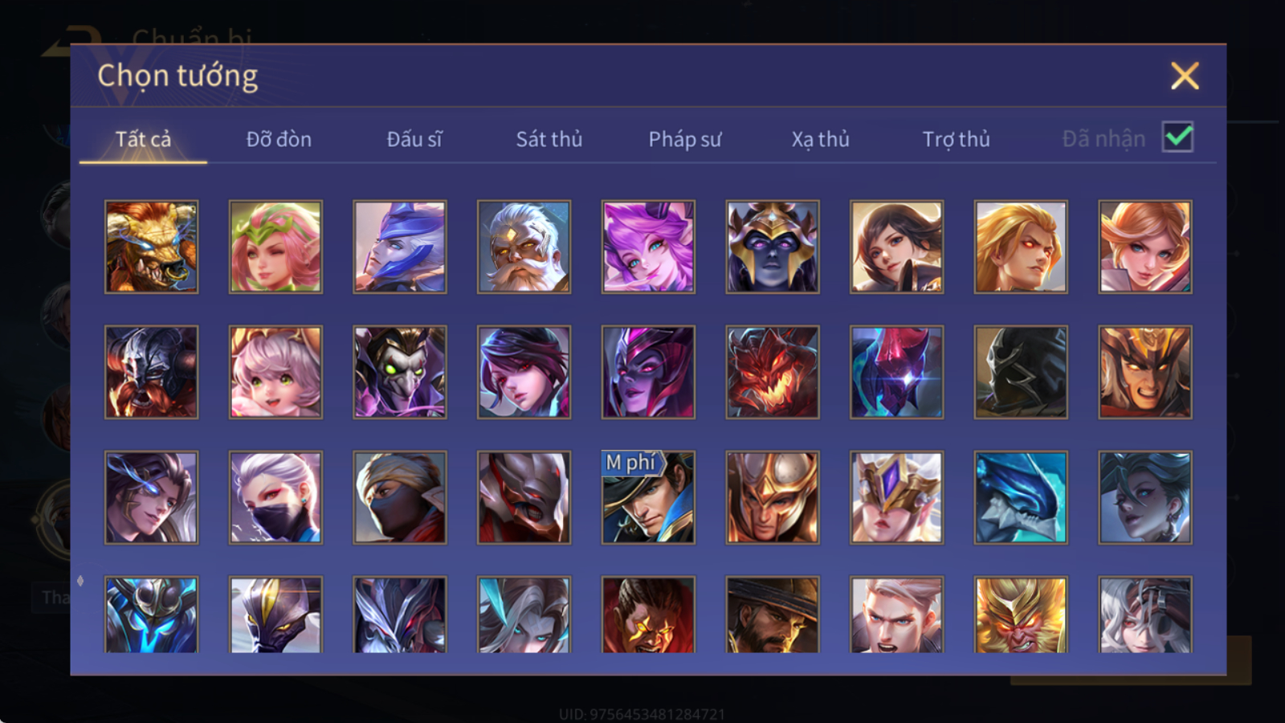Open the 'Sát thủ' tab
The width and height of the screenshot is (1285, 723).
coord(549,139)
